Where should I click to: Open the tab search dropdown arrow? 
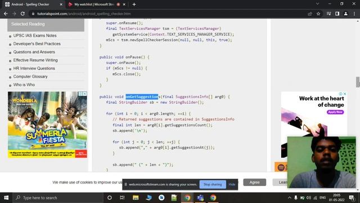317,4
